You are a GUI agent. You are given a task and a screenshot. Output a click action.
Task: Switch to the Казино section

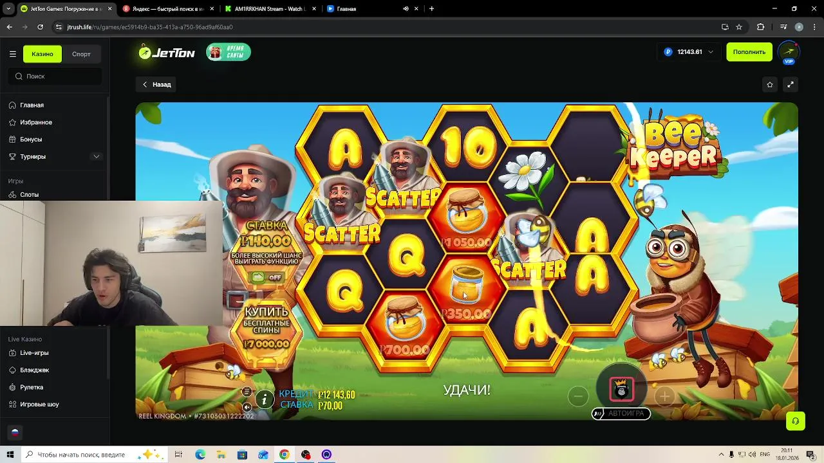(x=42, y=54)
